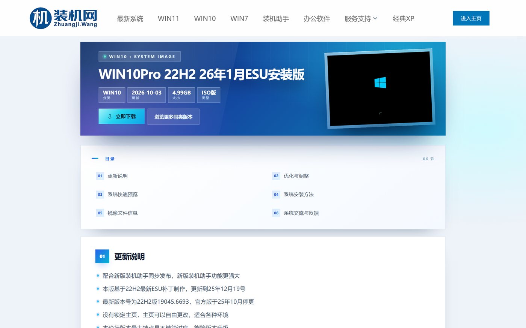Click the 2026-10-03 update date tag
Viewport: 526px width, 328px height.
pyautogui.click(x=147, y=95)
